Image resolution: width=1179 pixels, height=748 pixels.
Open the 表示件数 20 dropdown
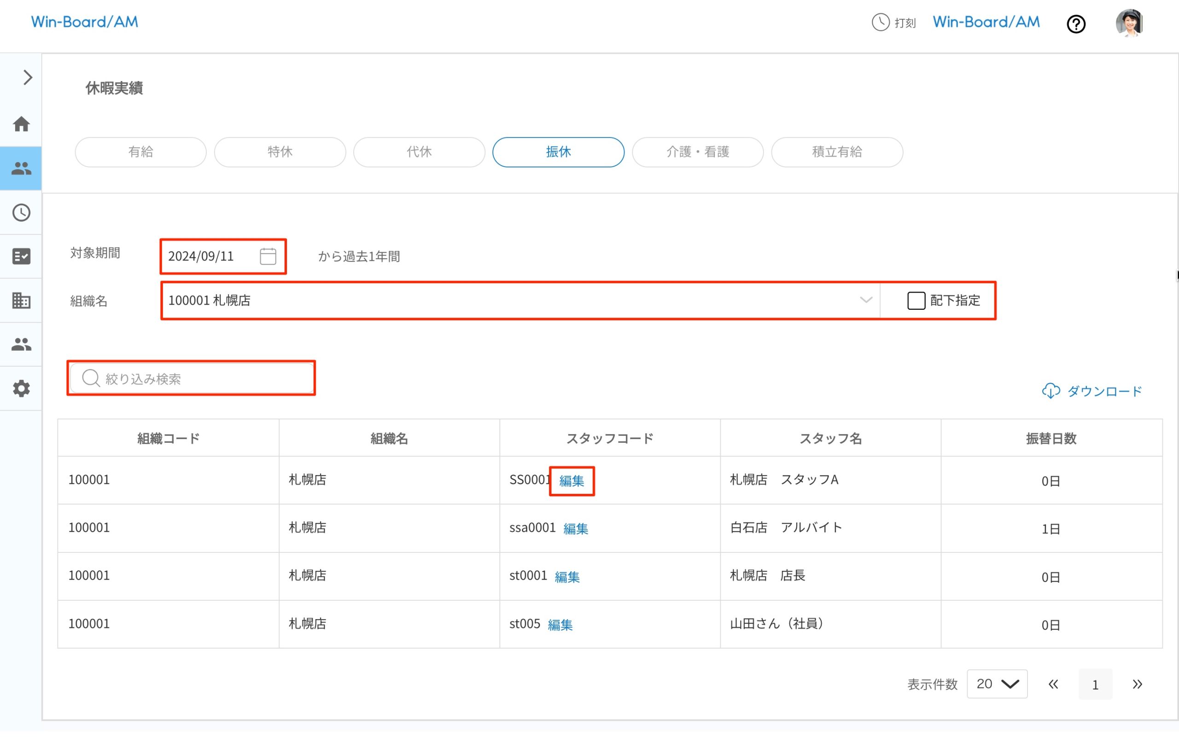[997, 684]
